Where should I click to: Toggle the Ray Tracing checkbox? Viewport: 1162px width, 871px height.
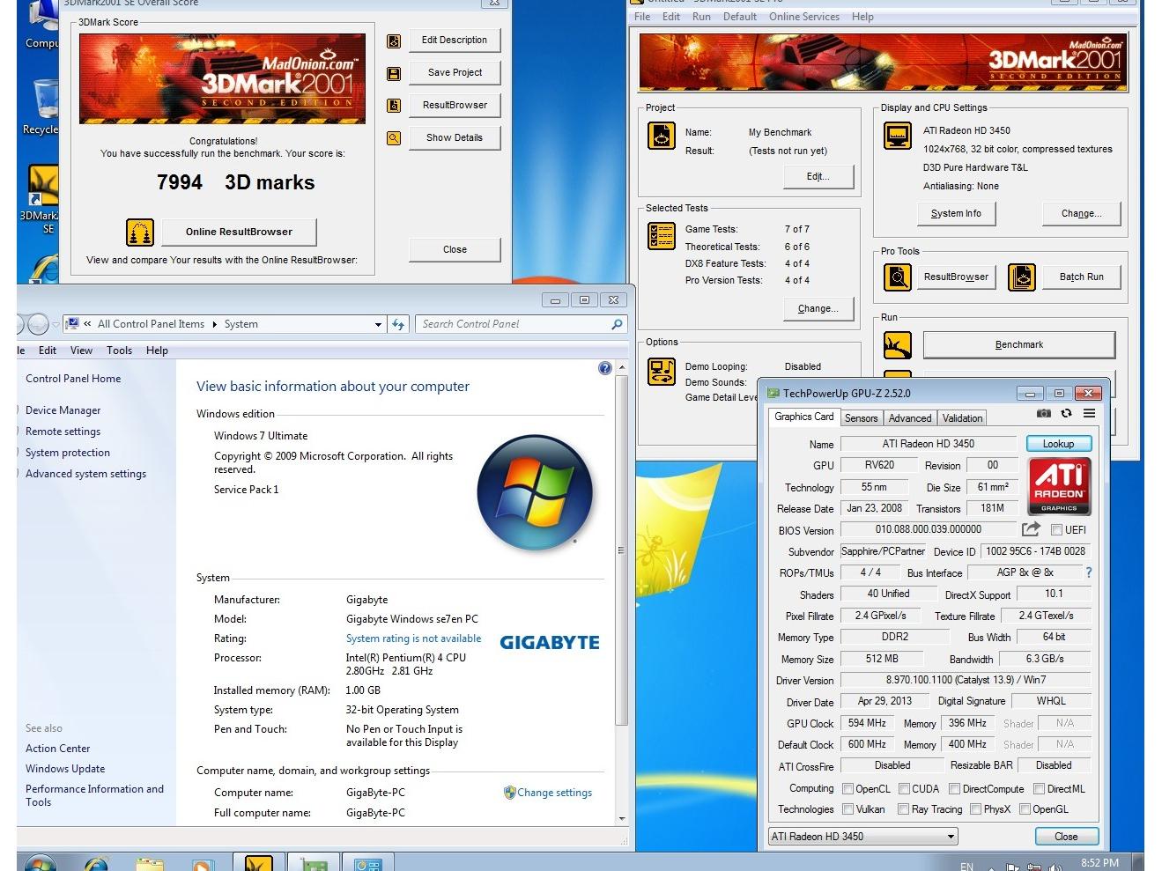[903, 809]
